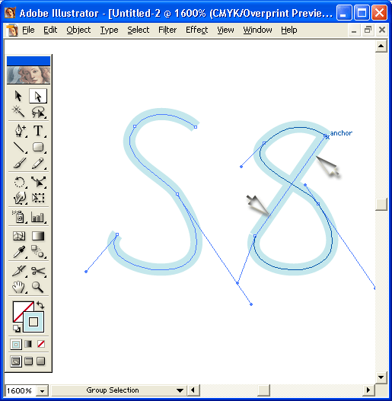The height and width of the screenshot is (401, 392).
Task: Select the black arrow Selection tool
Action: pos(18,96)
